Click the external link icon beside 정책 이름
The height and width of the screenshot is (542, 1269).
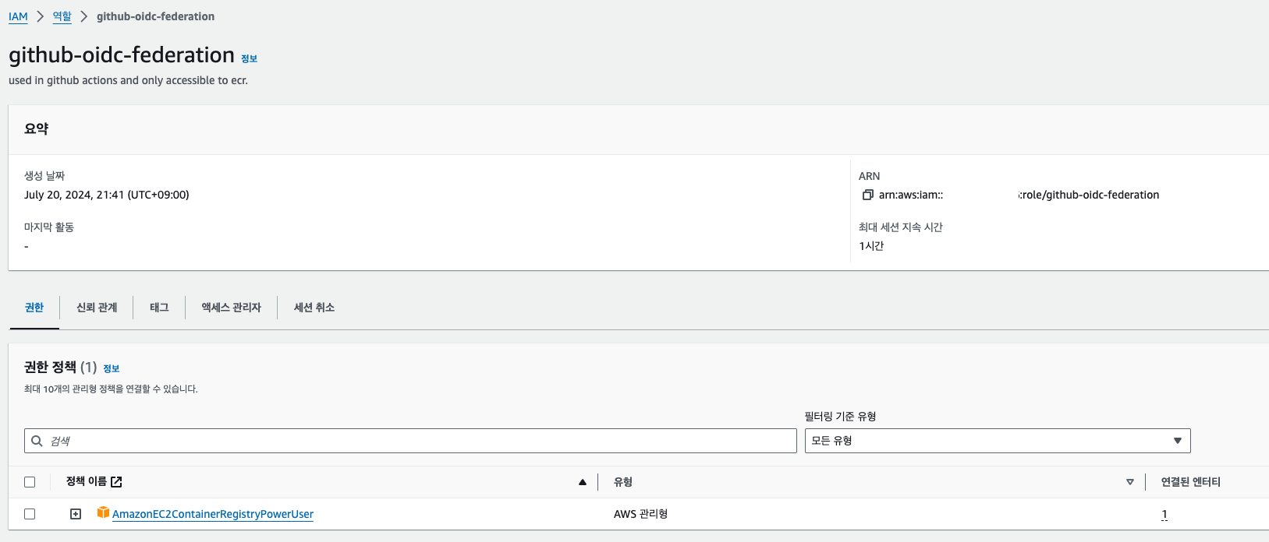point(116,482)
